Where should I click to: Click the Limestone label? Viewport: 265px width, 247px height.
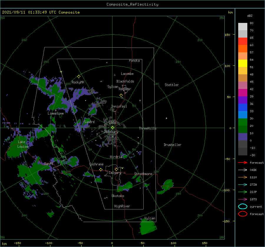(x=56, y=113)
